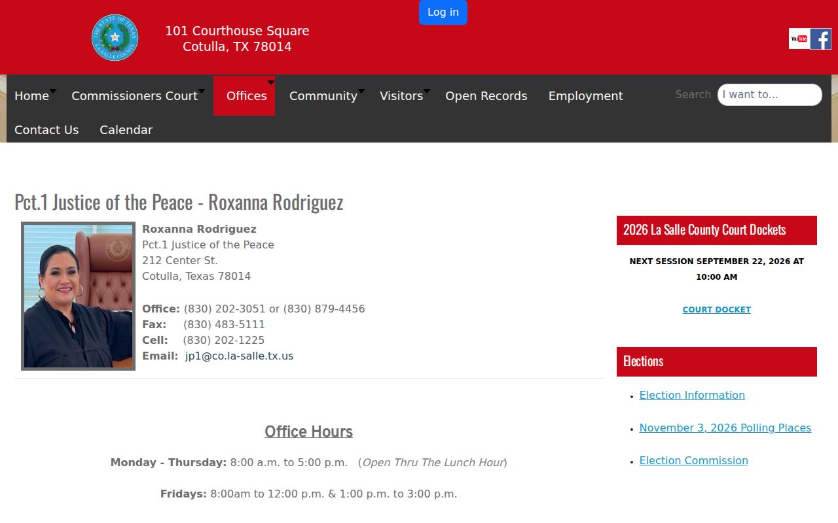Viewport: 838px width, 523px height.
Task: Click Roxanna Rodriguez's portrait photo
Action: click(x=78, y=296)
